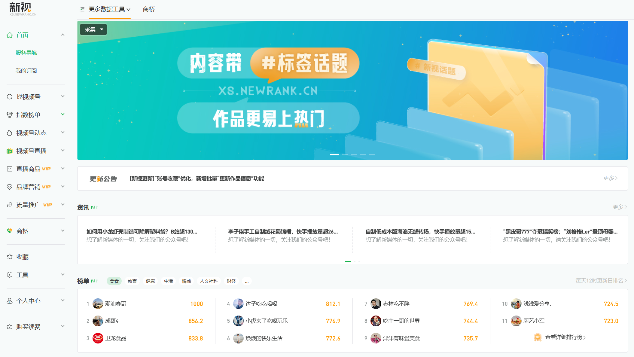634x357 pixels.
Task: Switch ranking category to 教育
Action: (x=132, y=281)
